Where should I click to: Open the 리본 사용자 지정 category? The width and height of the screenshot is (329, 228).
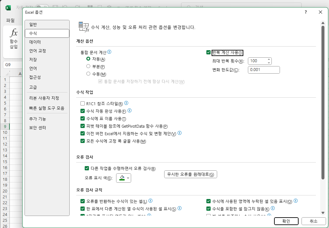pyautogui.click(x=47, y=98)
